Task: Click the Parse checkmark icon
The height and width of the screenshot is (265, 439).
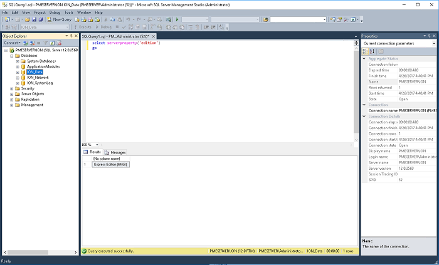Action: click(124, 27)
